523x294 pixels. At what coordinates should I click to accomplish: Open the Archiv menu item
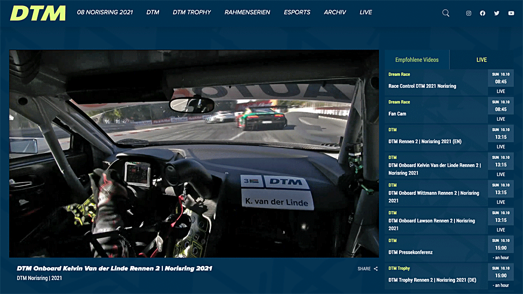335,12
